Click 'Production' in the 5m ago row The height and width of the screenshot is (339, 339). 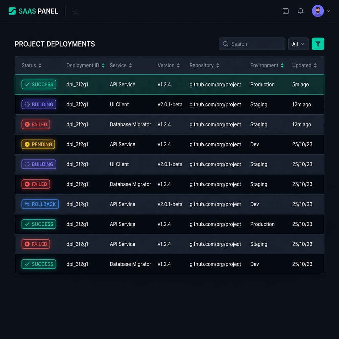[262, 84]
